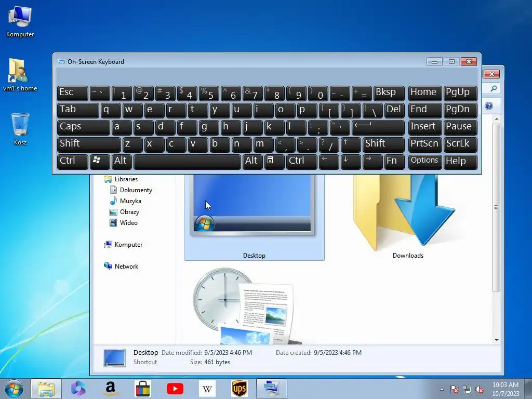Click the PrtScn key
Viewport: 532px width, 399px height.
coord(425,144)
